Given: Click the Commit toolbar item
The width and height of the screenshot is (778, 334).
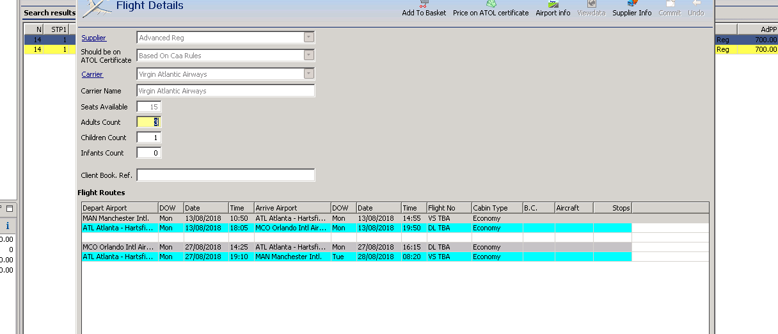Looking at the screenshot, I should (x=670, y=8).
